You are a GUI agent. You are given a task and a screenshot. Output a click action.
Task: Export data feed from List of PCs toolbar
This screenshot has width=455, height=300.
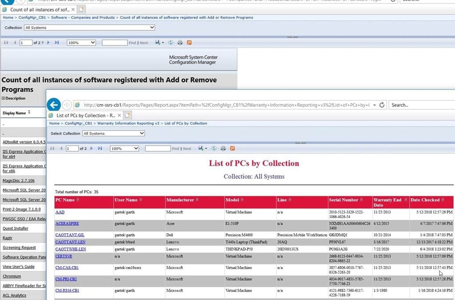coord(232,148)
